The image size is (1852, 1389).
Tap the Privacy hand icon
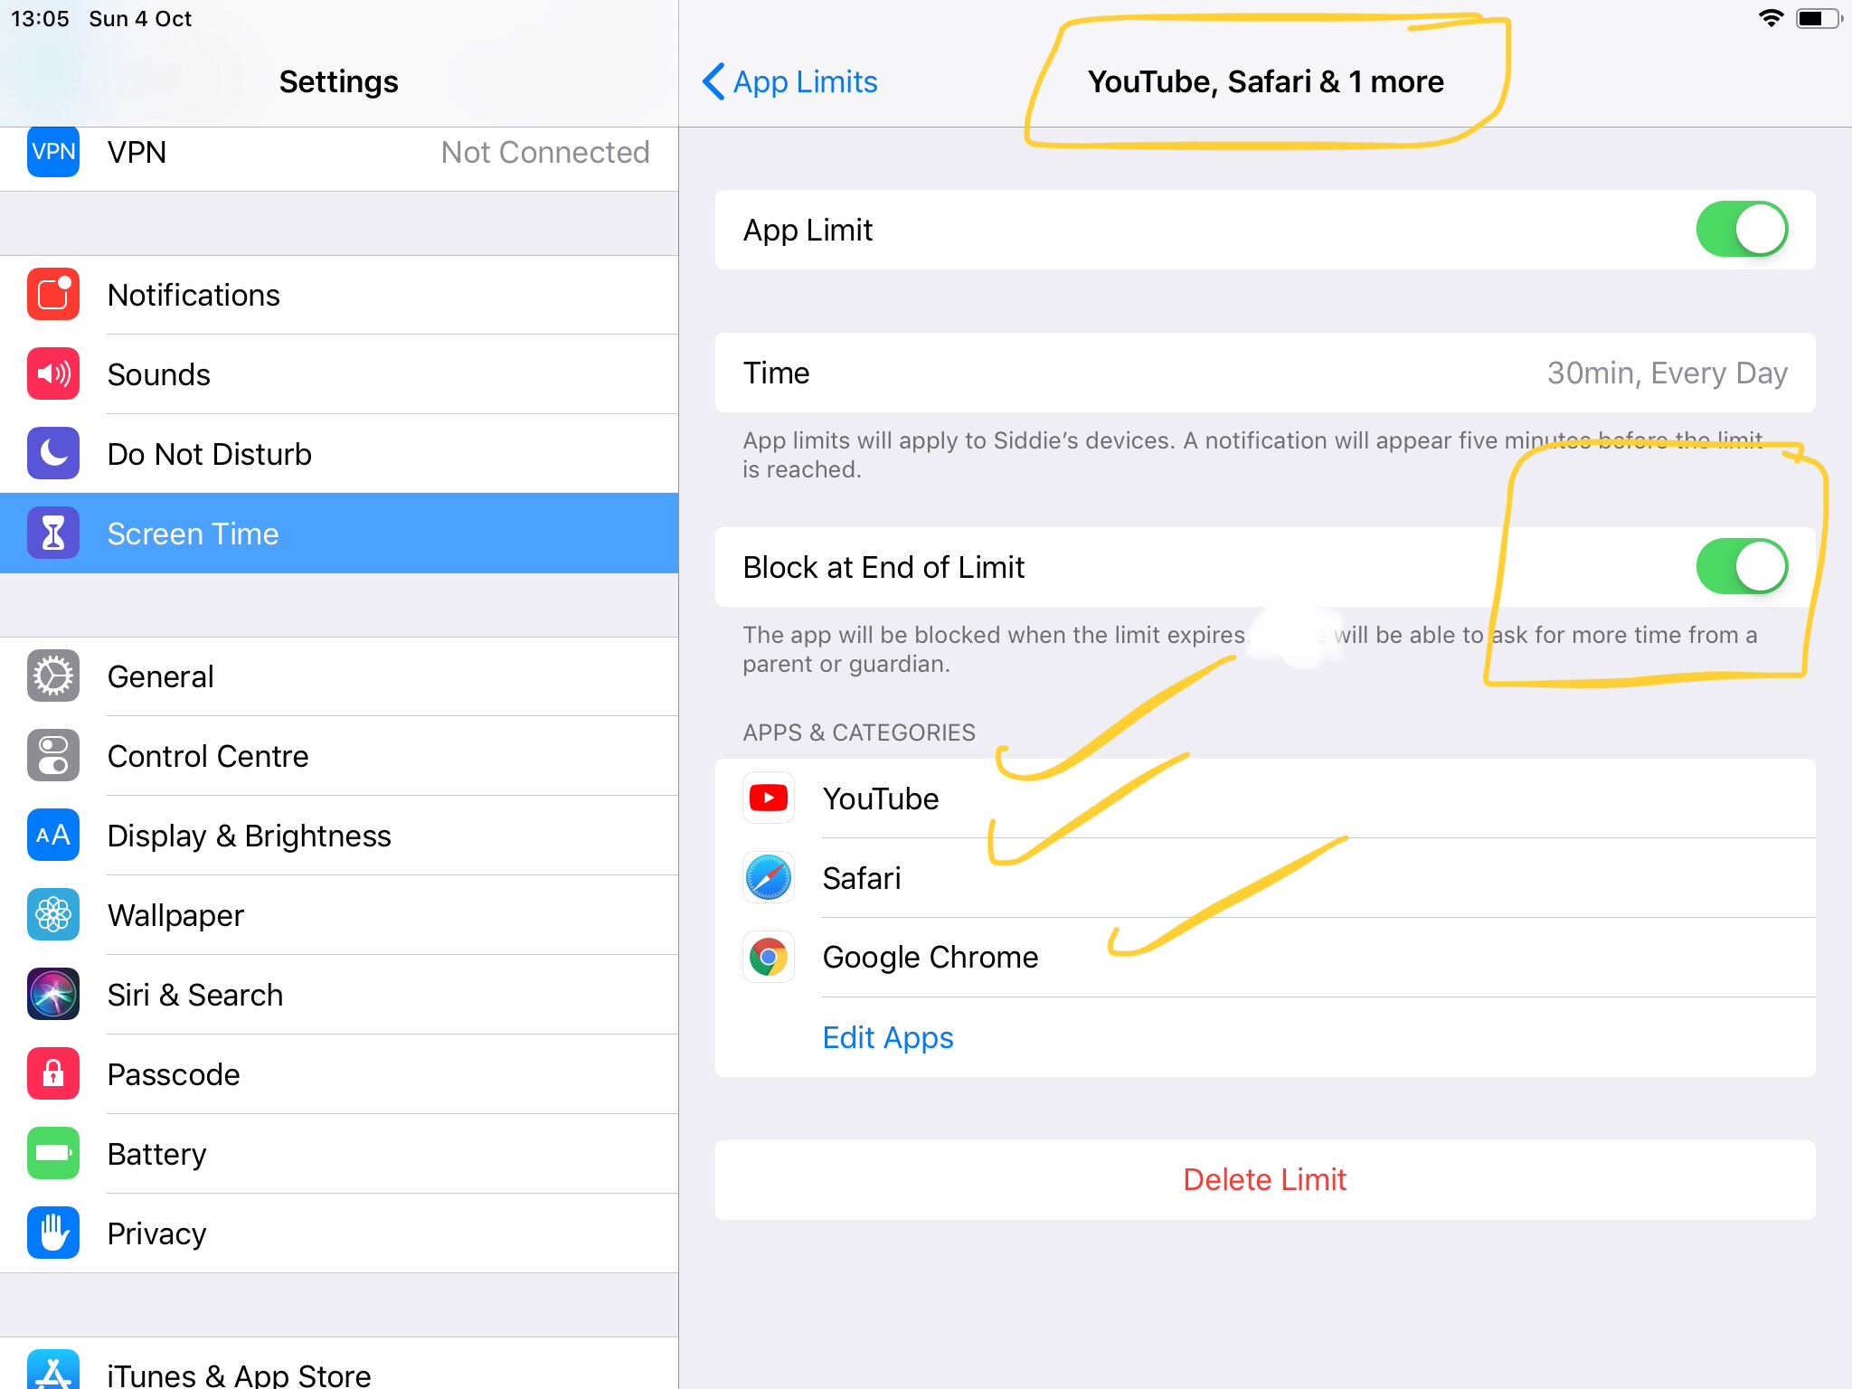[x=53, y=1233]
